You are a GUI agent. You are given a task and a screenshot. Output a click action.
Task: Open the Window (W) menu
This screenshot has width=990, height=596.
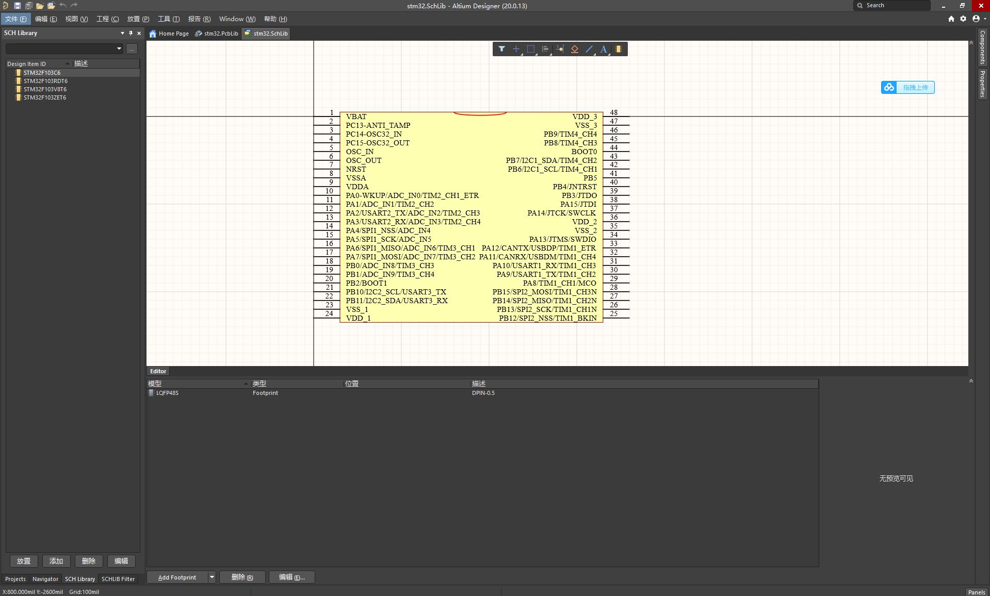pyautogui.click(x=237, y=19)
